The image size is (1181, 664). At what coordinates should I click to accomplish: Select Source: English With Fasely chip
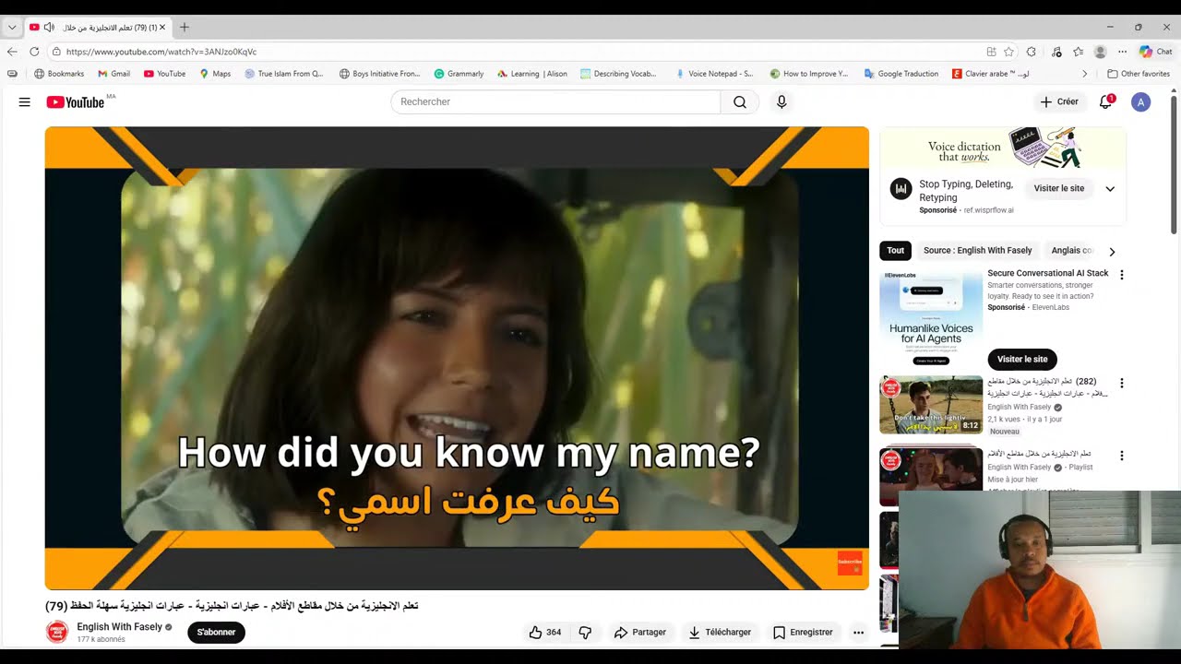tap(978, 251)
